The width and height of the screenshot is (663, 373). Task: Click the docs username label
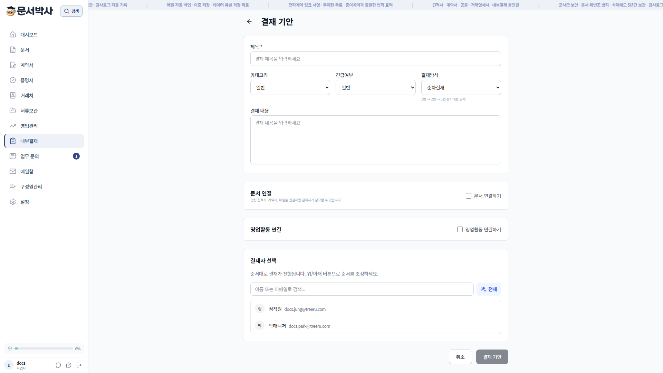click(x=21, y=363)
